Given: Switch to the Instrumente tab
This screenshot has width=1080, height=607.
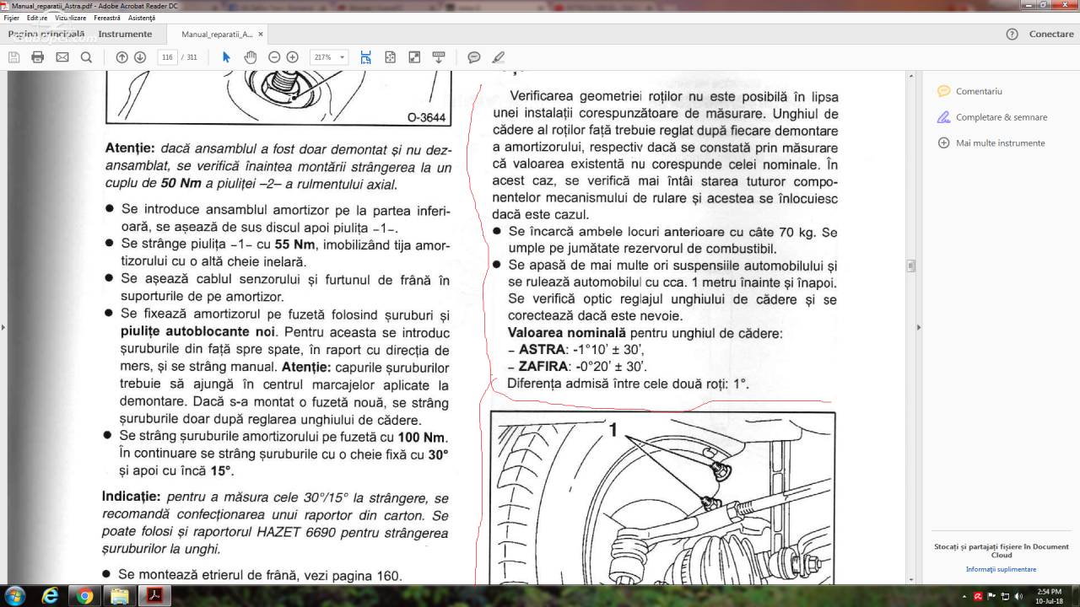Looking at the screenshot, I should tap(125, 35).
